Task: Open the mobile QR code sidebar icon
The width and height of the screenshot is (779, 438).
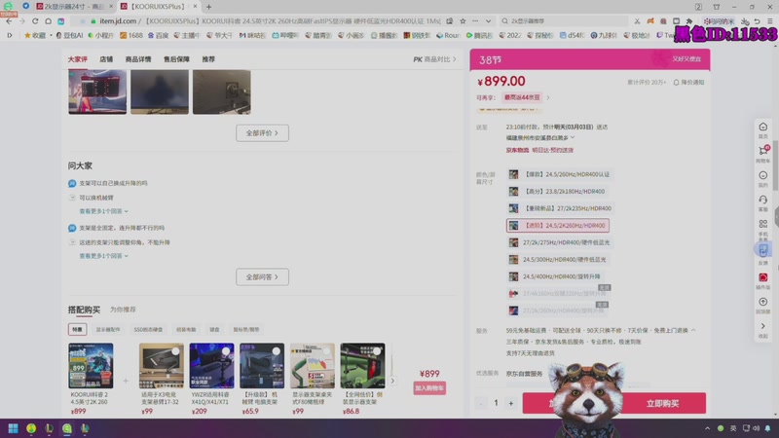Action: click(x=762, y=224)
